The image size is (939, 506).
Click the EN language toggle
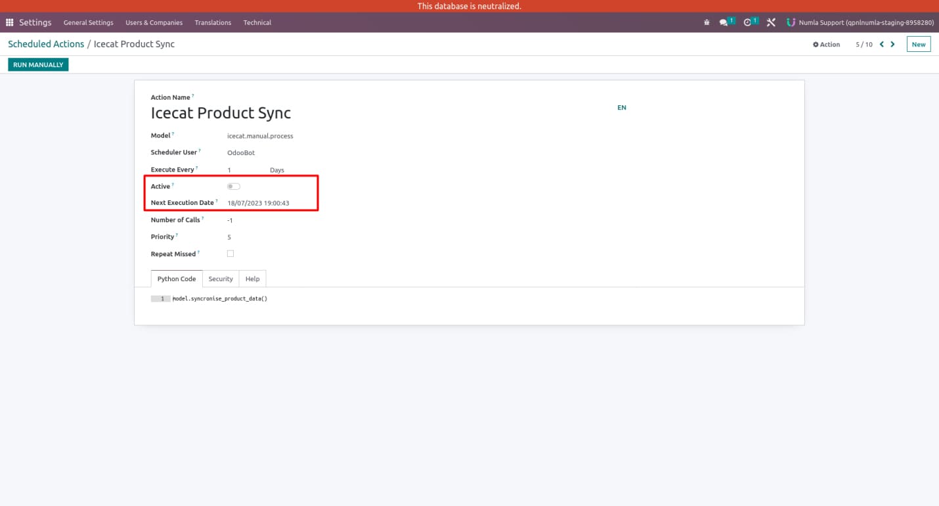(x=621, y=107)
